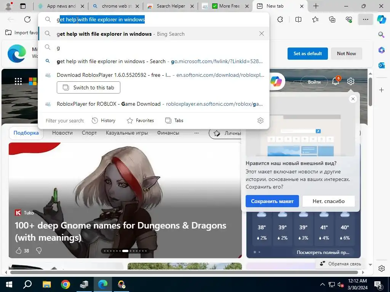
Task: Open page settings gear near bell
Action: (351, 81)
